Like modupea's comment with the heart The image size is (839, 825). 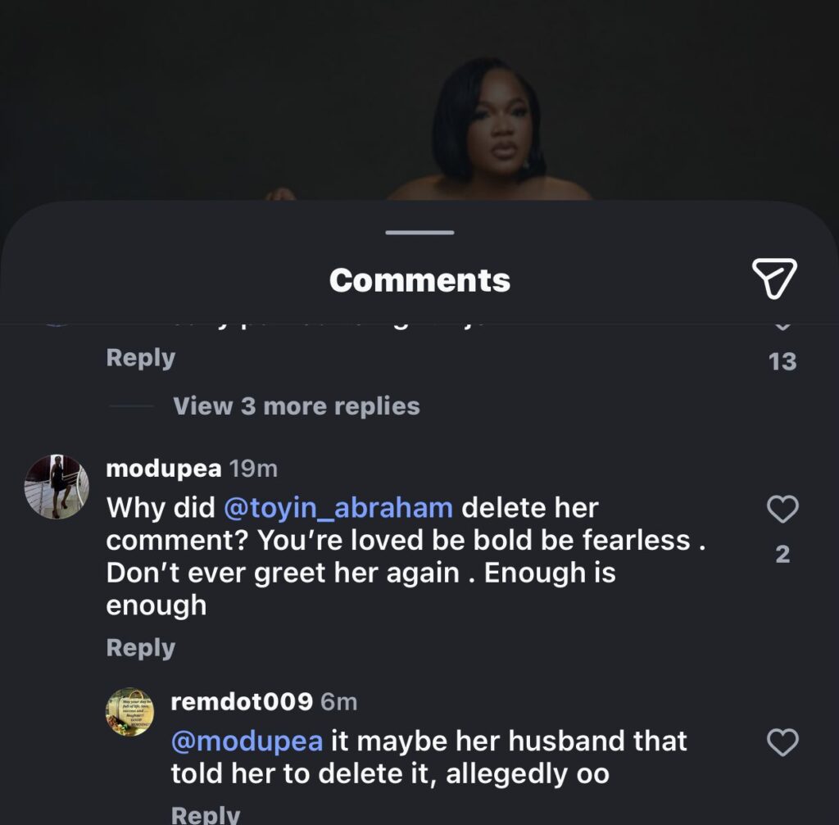click(782, 510)
